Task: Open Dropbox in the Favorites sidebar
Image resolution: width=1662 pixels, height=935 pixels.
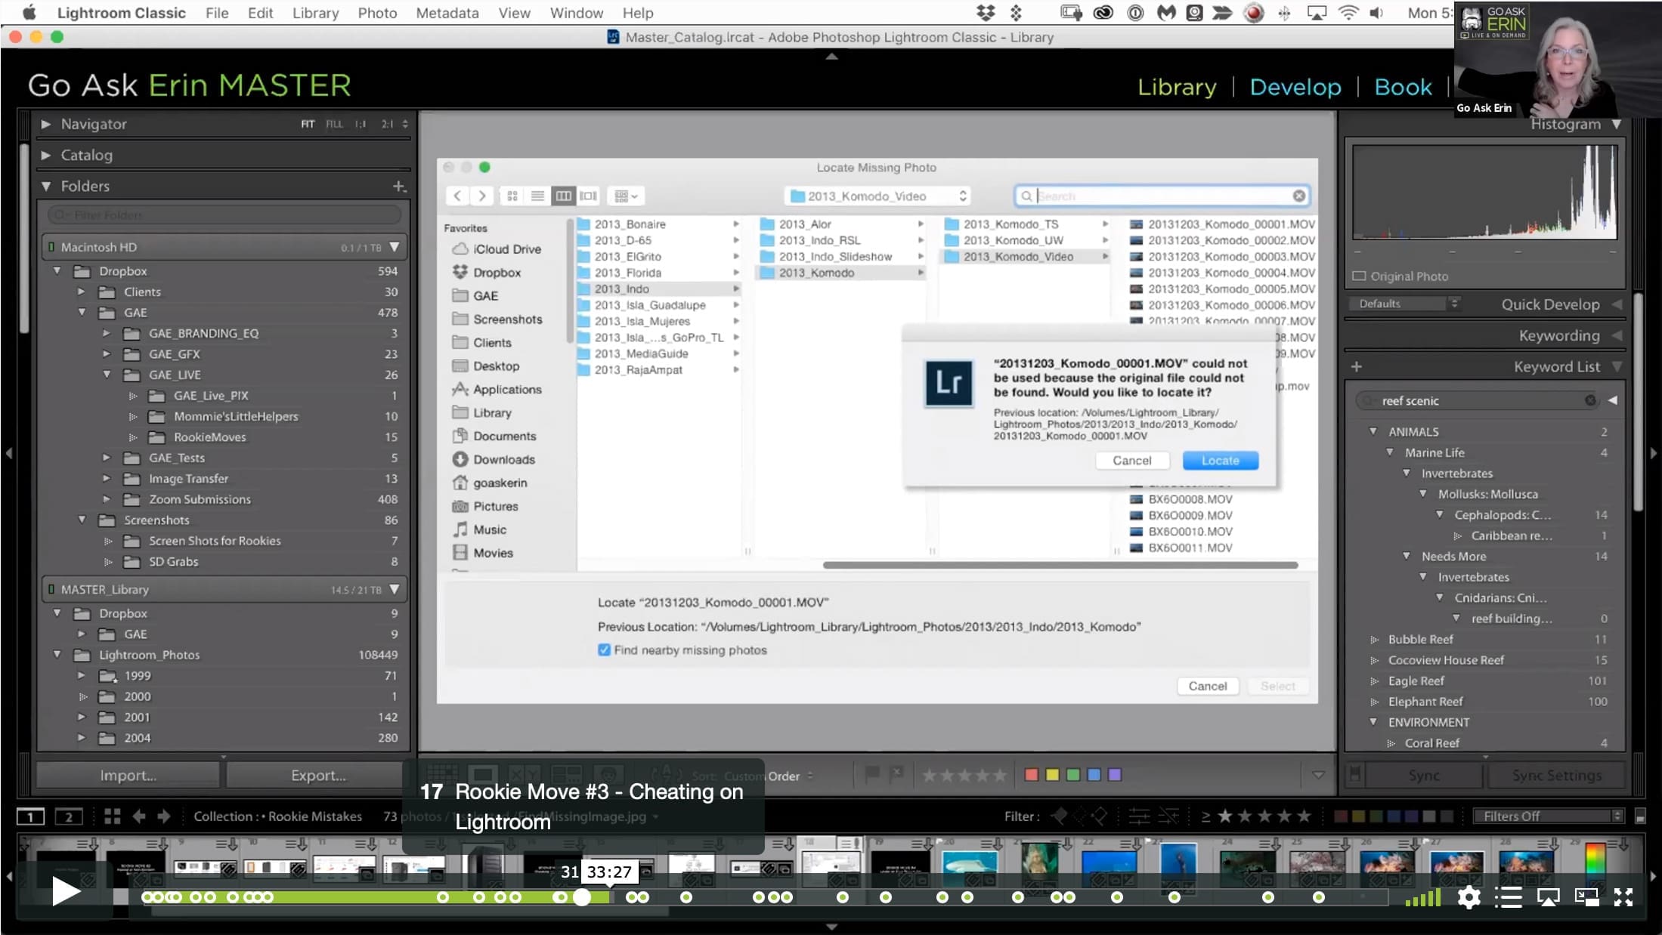Action: pos(497,273)
